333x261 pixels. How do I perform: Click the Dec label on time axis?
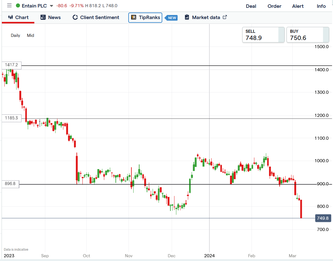[172, 256]
